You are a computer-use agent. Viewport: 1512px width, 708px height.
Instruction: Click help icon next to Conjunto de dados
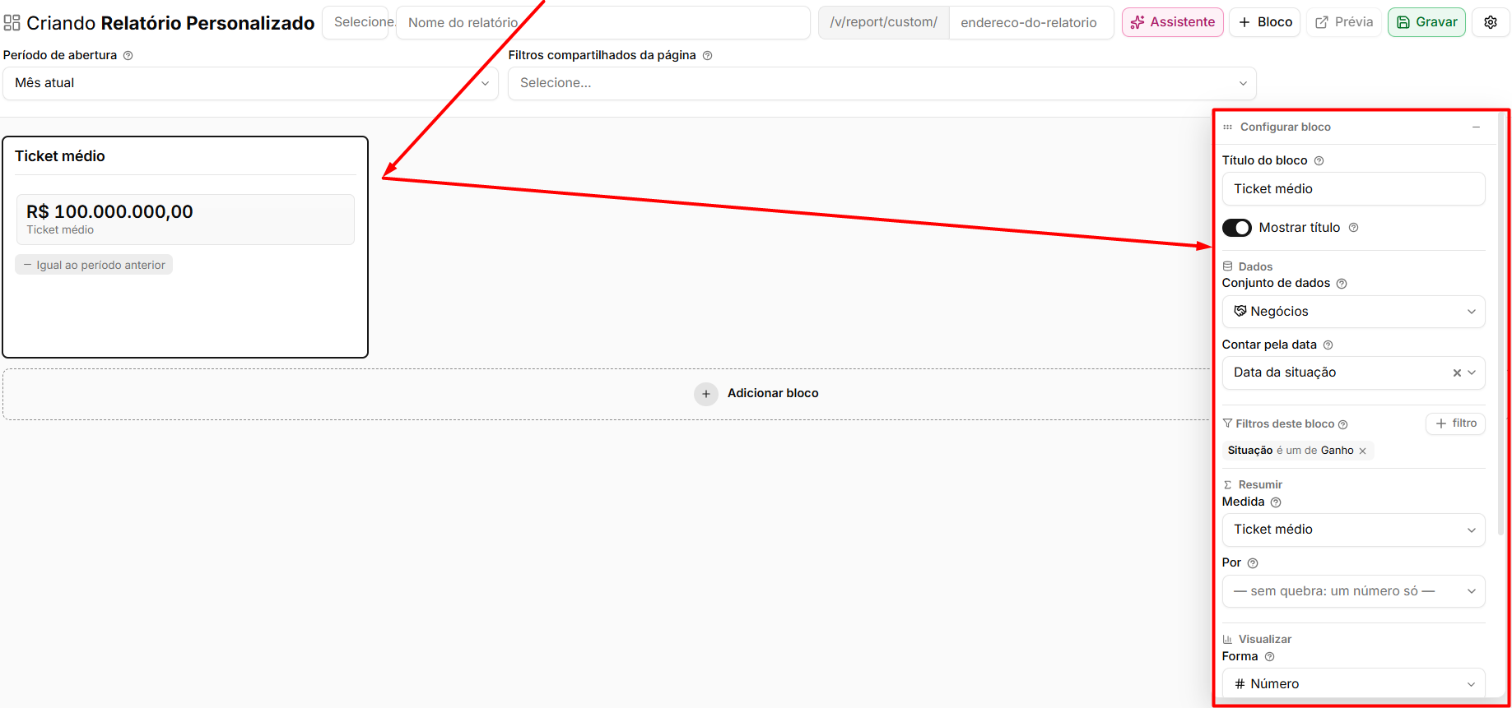click(1342, 284)
